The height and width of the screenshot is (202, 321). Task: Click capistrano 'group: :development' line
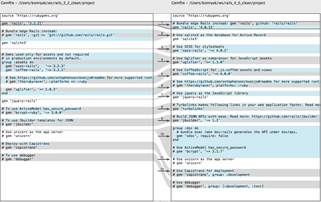click(x=211, y=175)
